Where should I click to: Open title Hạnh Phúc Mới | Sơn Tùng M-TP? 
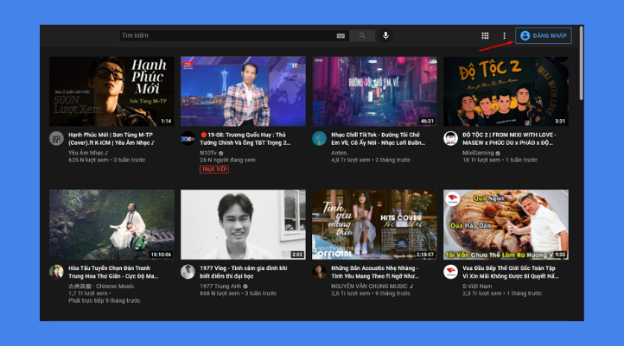111,139
